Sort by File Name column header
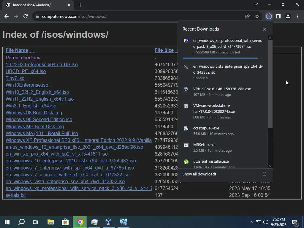Screen dimensions: 304x228 [17, 50]
